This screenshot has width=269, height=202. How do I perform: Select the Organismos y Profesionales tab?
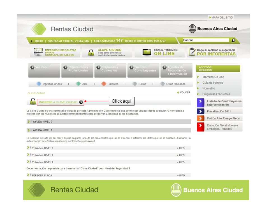77,70
